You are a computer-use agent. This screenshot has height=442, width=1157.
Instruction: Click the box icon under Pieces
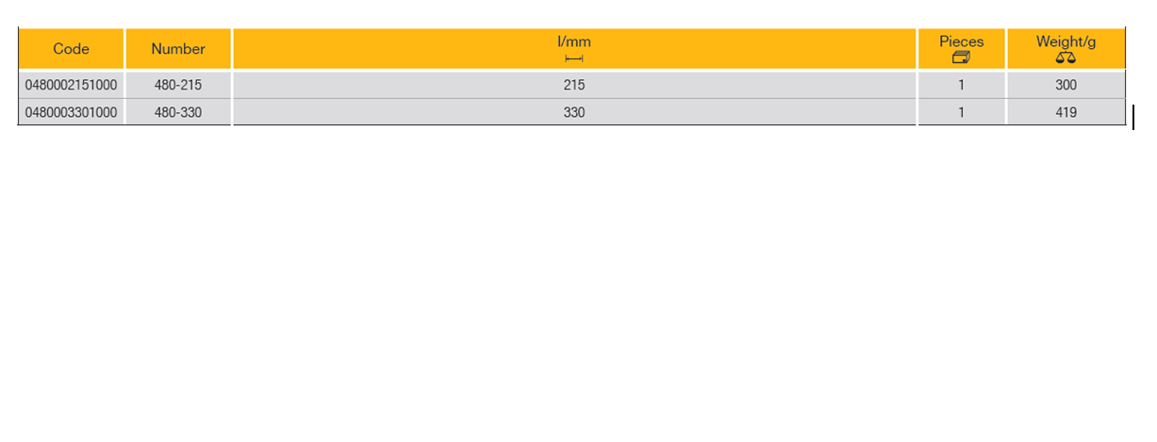tap(961, 58)
